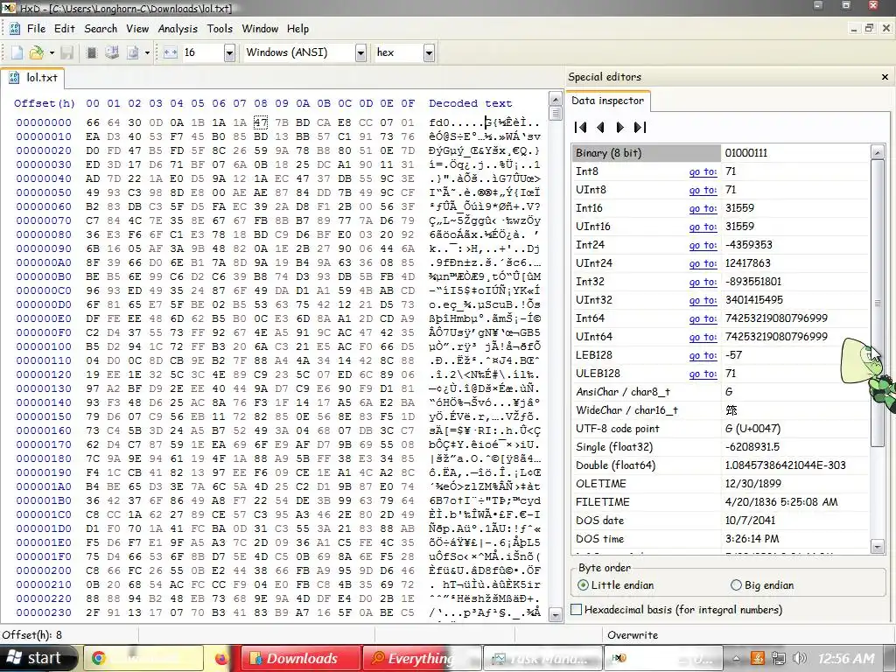Screen dimensions: 896x672
Task: Open the File menu
Action: 36,29
